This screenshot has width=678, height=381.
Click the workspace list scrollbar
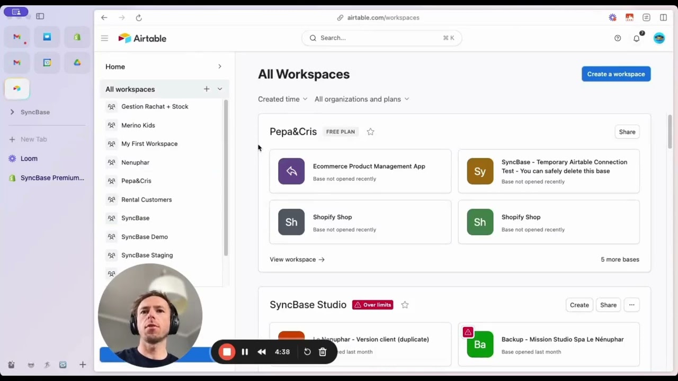click(226, 177)
